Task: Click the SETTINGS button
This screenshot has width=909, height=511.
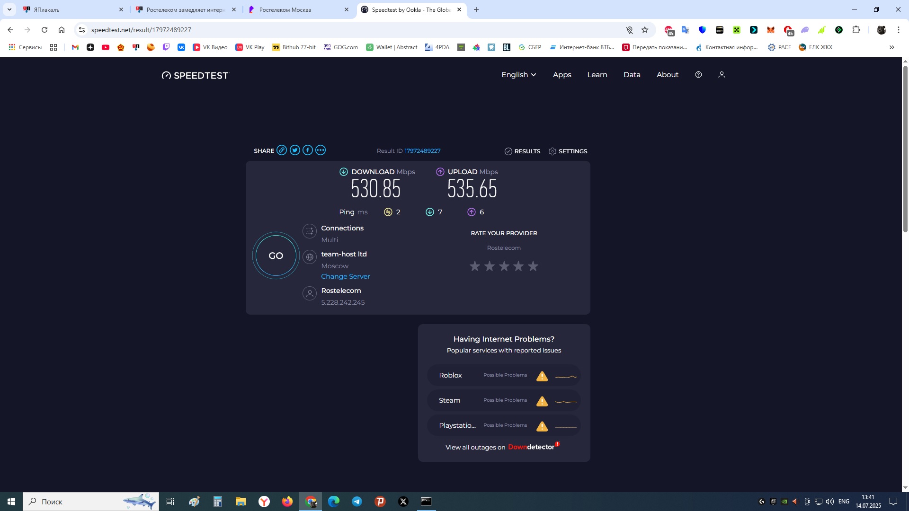Action: click(568, 151)
